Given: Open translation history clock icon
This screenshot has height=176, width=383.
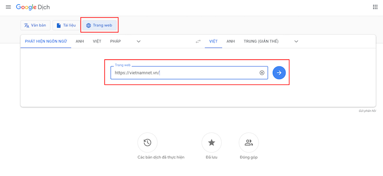Looking at the screenshot, I should pyautogui.click(x=147, y=143).
